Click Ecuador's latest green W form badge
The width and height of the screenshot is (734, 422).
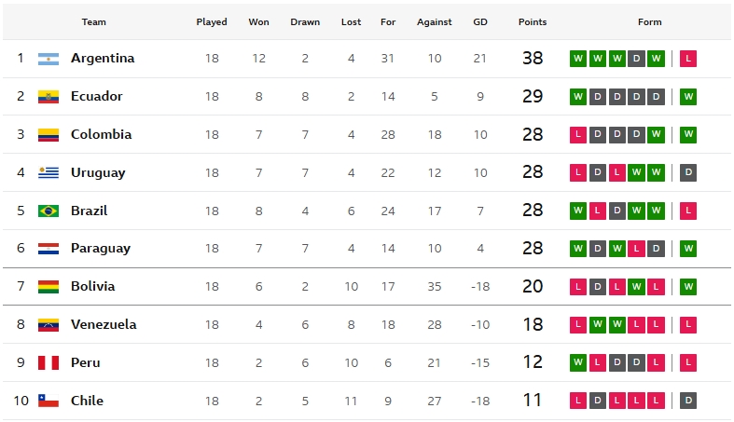point(688,97)
